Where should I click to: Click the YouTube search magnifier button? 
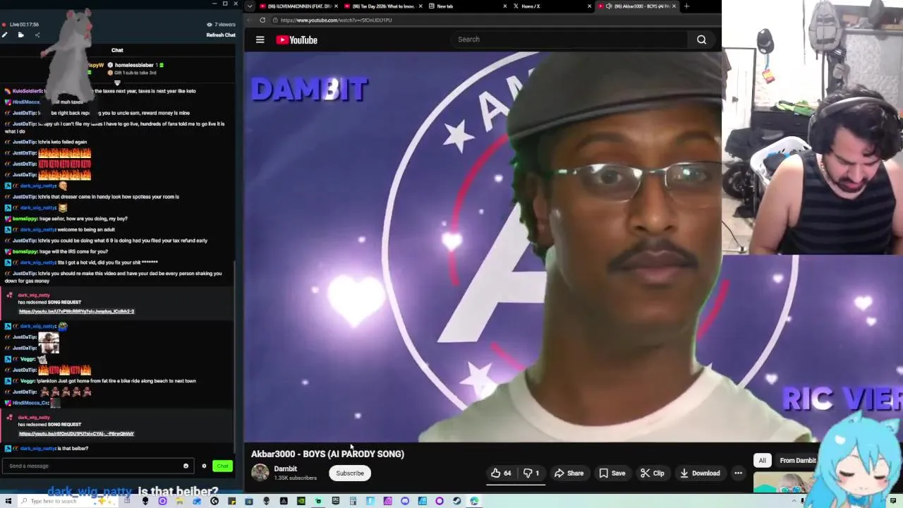[x=701, y=40]
